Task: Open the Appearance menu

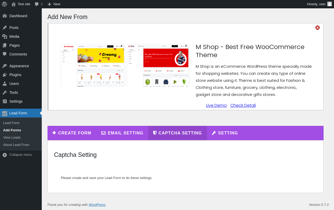Action: point(21,66)
